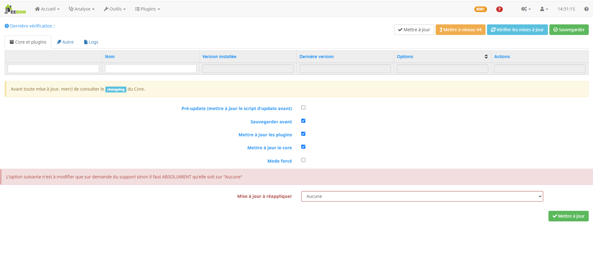
Task: Click the help question mark icon
Action: (x=586, y=9)
